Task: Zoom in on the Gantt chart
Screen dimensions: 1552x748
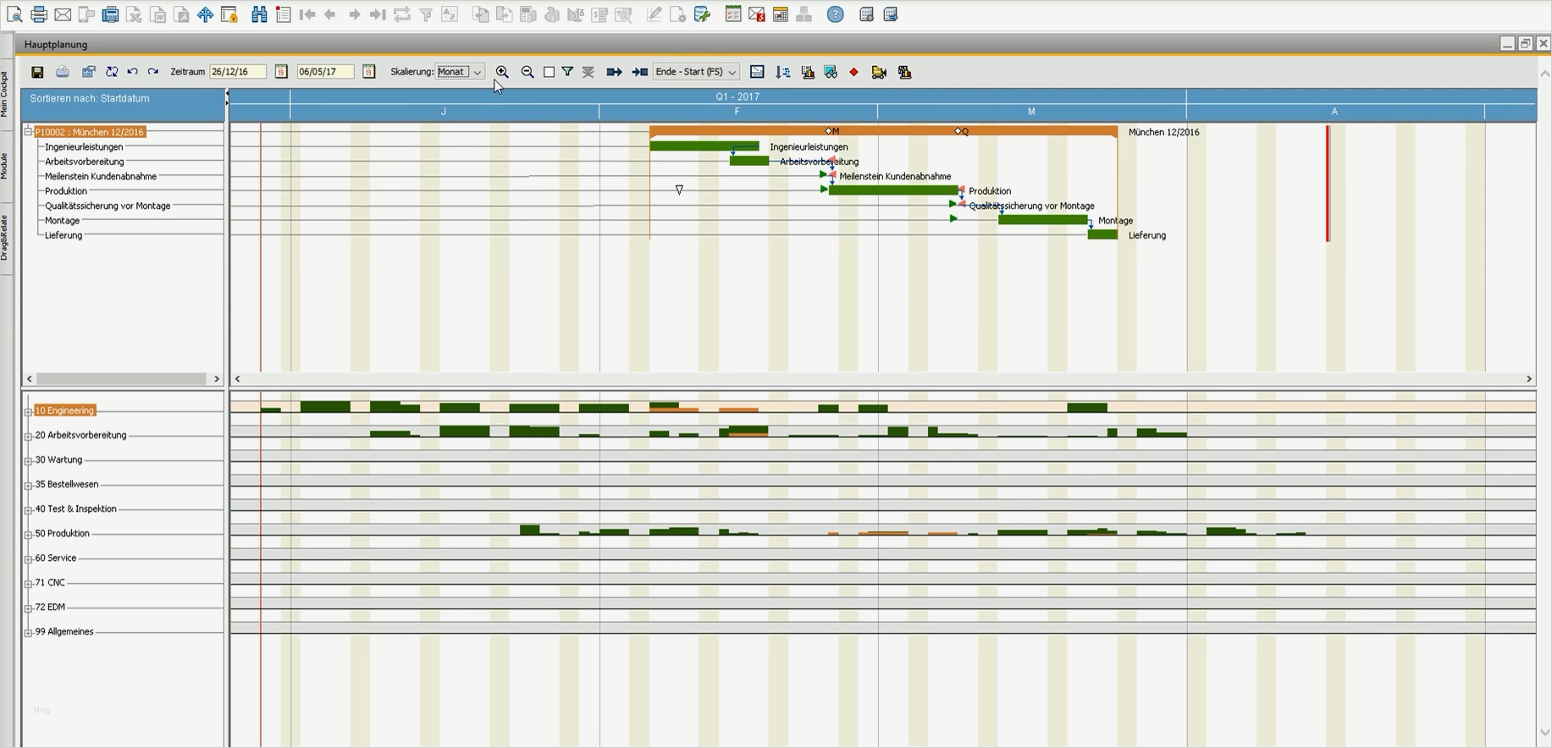Action: tap(502, 72)
